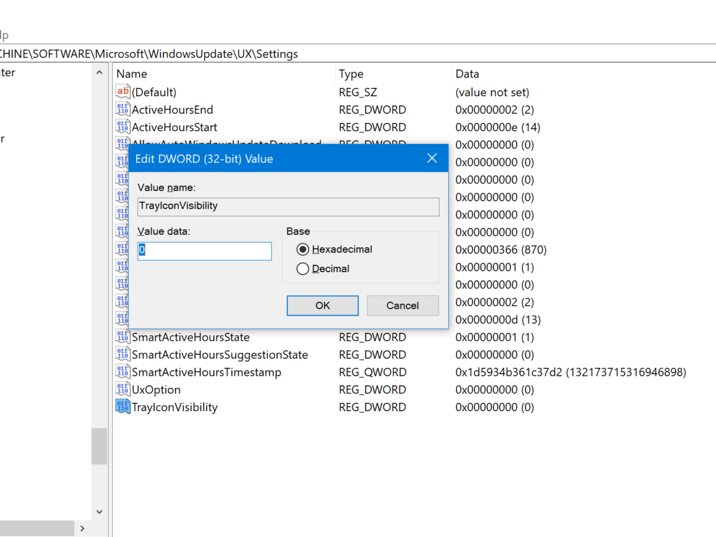Click the tree pane scroll down arrow
This screenshot has height=537, width=716.
[x=99, y=512]
